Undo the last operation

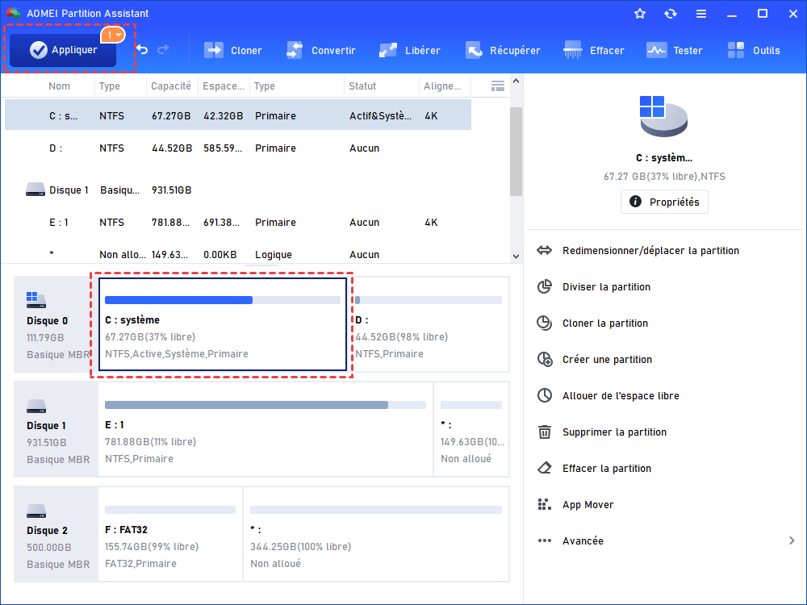143,49
